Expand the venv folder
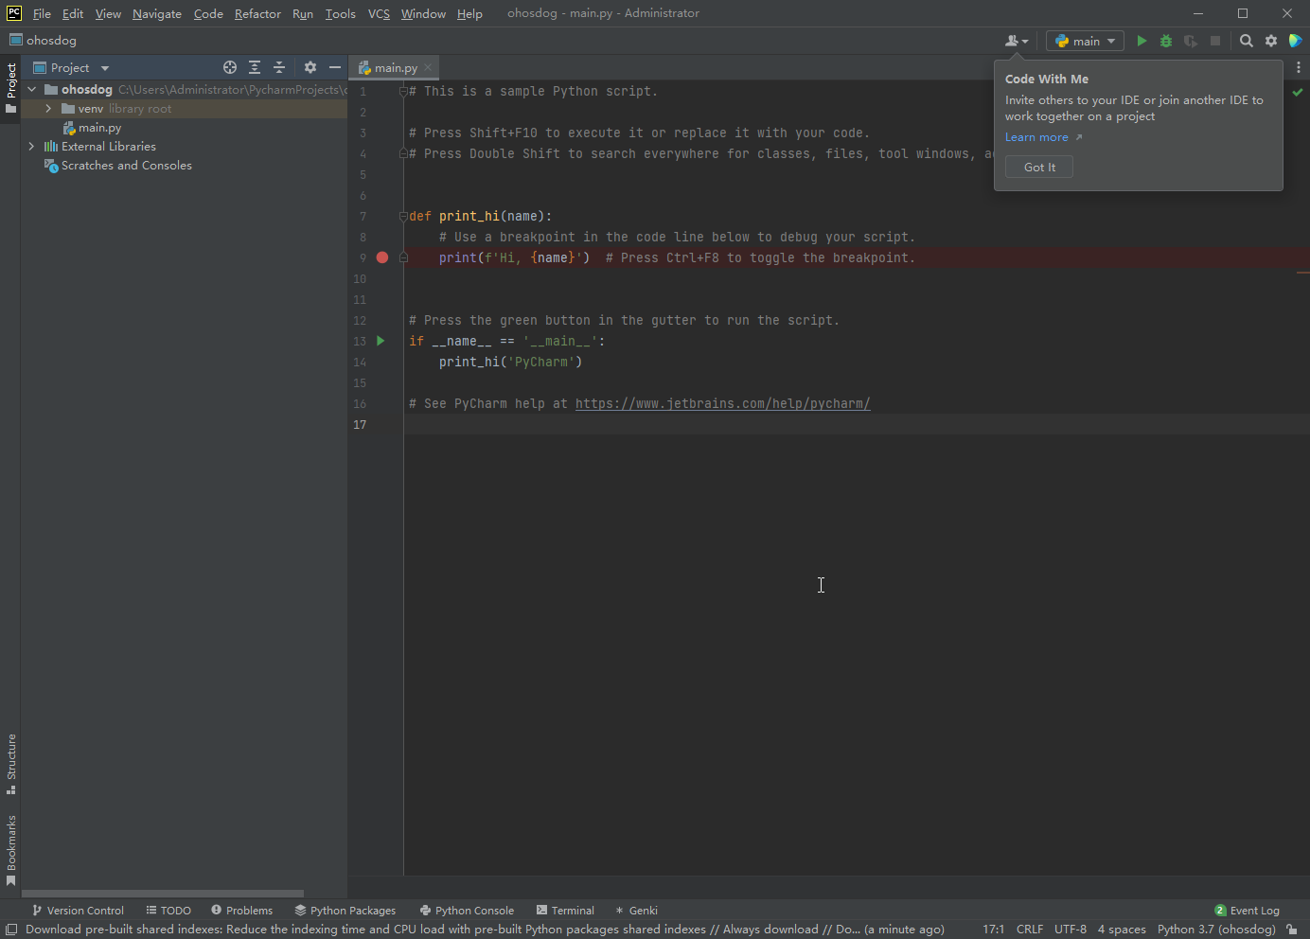The height and width of the screenshot is (939, 1310). pyautogui.click(x=48, y=109)
